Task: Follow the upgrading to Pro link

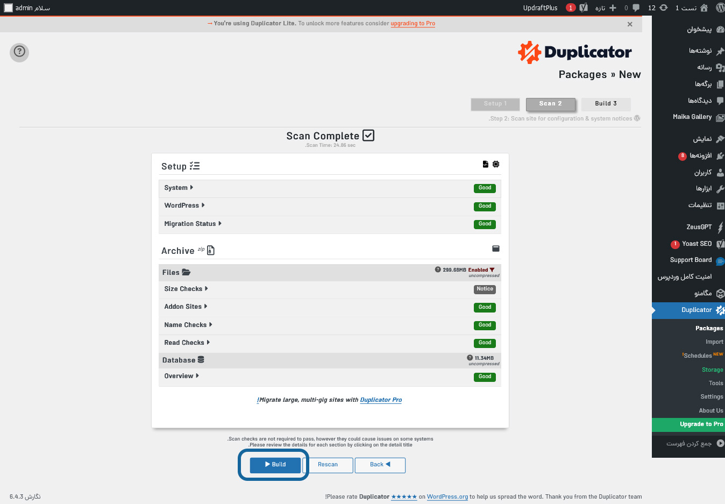Action: tap(413, 24)
